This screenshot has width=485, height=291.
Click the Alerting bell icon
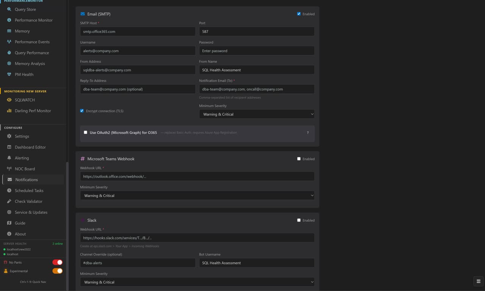pyautogui.click(x=9, y=158)
